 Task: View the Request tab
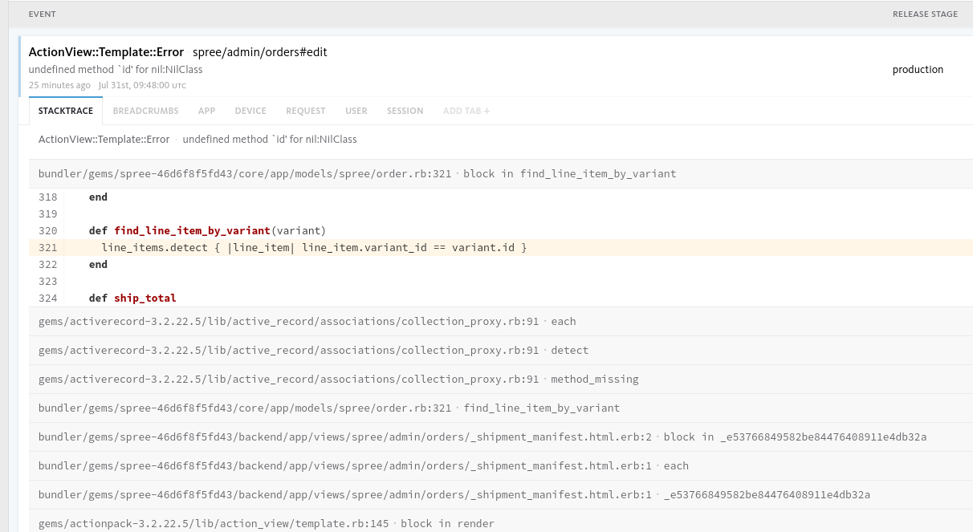(306, 111)
